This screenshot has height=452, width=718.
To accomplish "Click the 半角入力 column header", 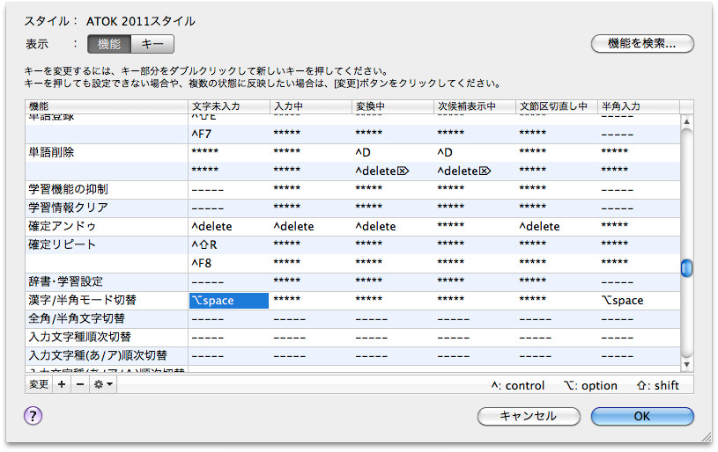I will click(x=639, y=106).
